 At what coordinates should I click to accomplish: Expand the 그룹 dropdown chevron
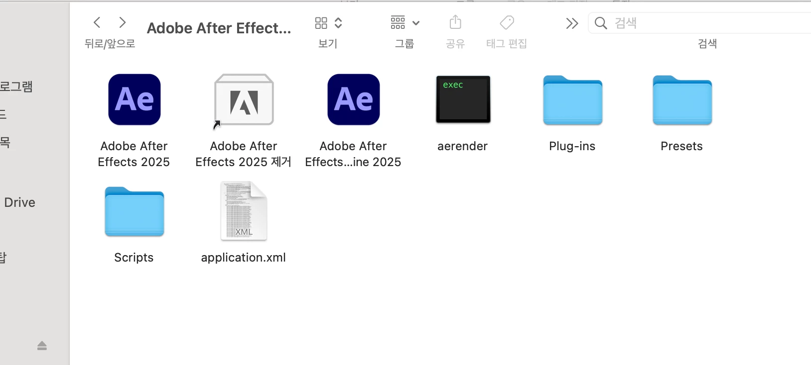(x=416, y=23)
